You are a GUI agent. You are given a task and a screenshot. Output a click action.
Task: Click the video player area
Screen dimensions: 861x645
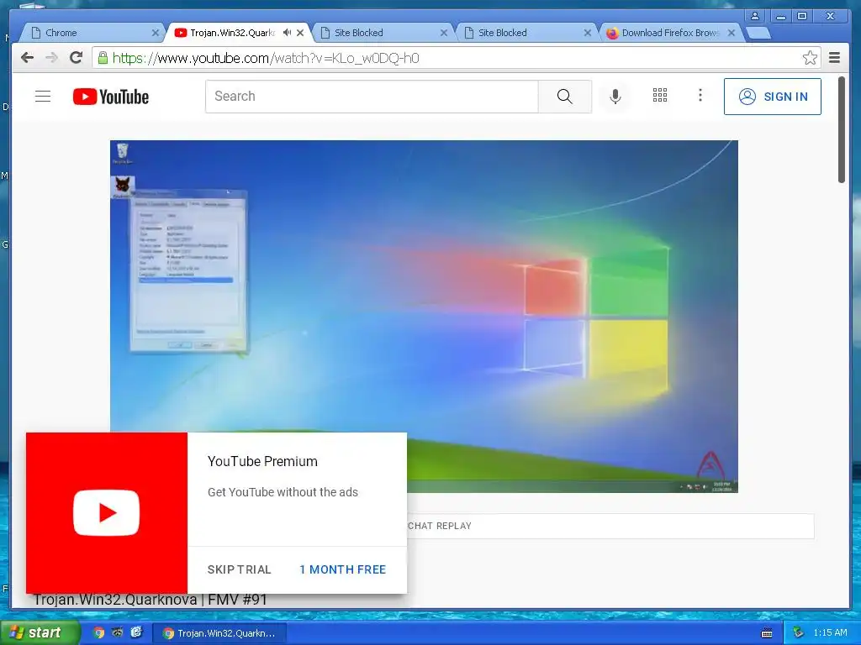(x=424, y=317)
